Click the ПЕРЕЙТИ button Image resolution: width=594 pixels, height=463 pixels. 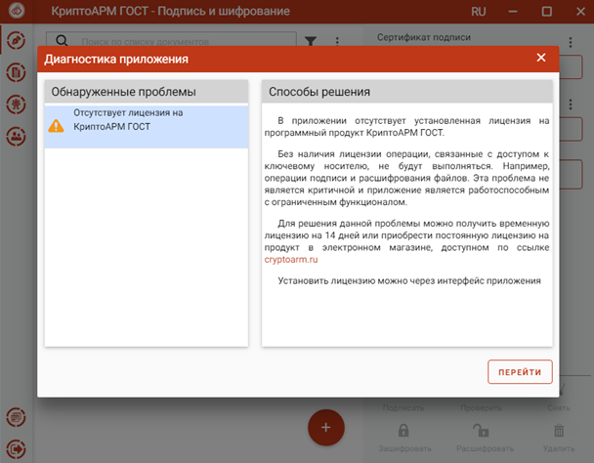520,372
